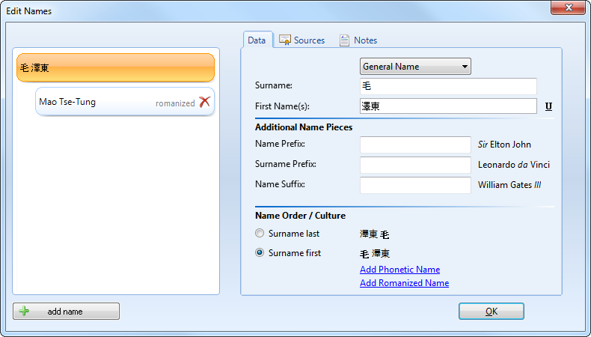Click the Add Phonetic Name link
591x337 pixels.
coord(399,270)
